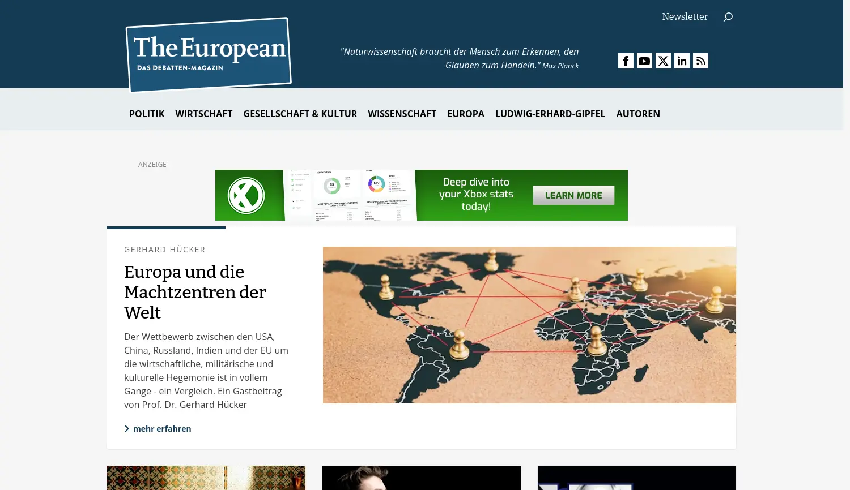Click the LEARN MORE button in the Xbox ad
The image size is (850, 490).
[x=573, y=195]
